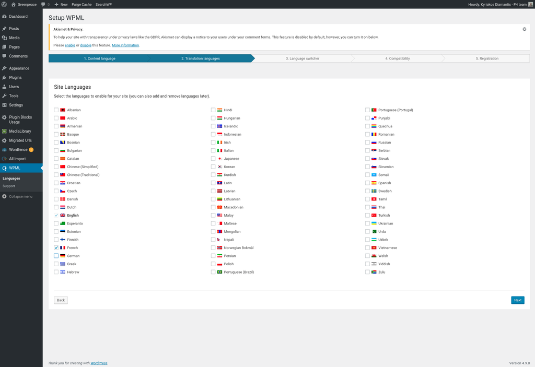The height and width of the screenshot is (367, 535).
Task: Click the Wordfence shield icon
Action: coord(4,150)
